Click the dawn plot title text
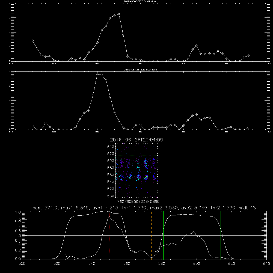 coord(140,1)
